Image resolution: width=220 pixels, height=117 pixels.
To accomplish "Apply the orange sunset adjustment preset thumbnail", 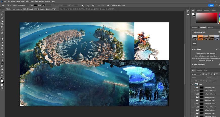I will [200, 37].
